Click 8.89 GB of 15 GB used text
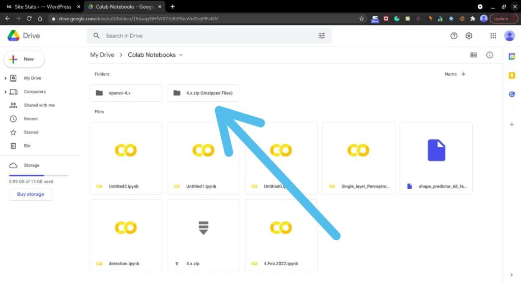This screenshot has width=521, height=284. point(31,181)
